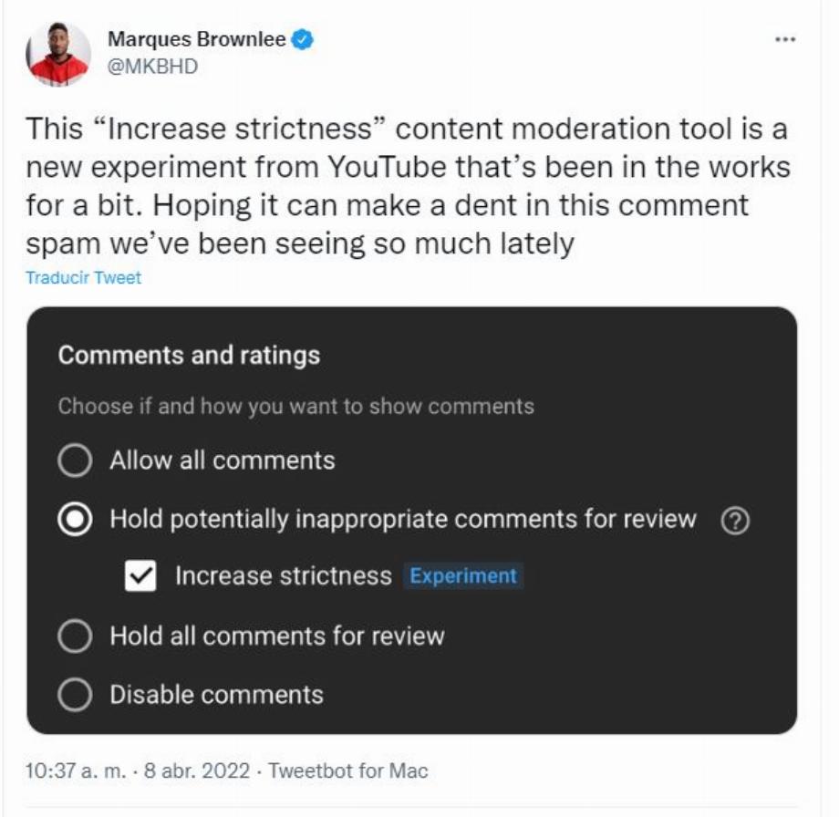Click the Comments and ratings heading
This screenshot has width=839, height=817.
pos(189,356)
